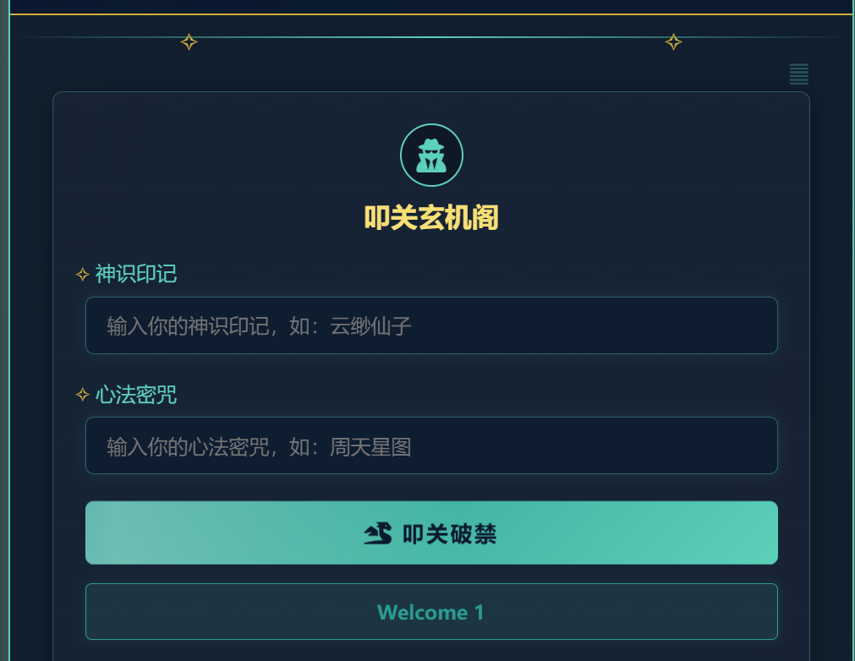
Task: Focus the 神识印记 username input field
Action: (x=431, y=325)
